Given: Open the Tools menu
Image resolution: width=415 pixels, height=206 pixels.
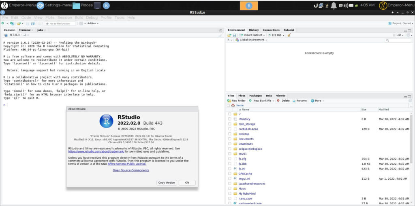Looking at the screenshot, I should (x=120, y=18).
